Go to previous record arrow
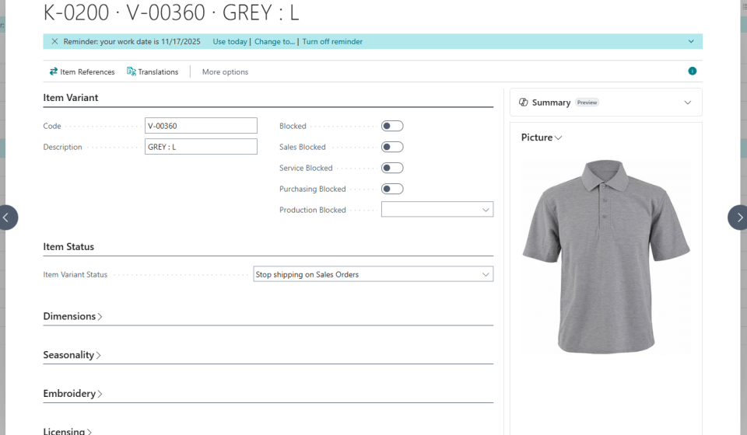The width and height of the screenshot is (747, 435). tap(7, 217)
